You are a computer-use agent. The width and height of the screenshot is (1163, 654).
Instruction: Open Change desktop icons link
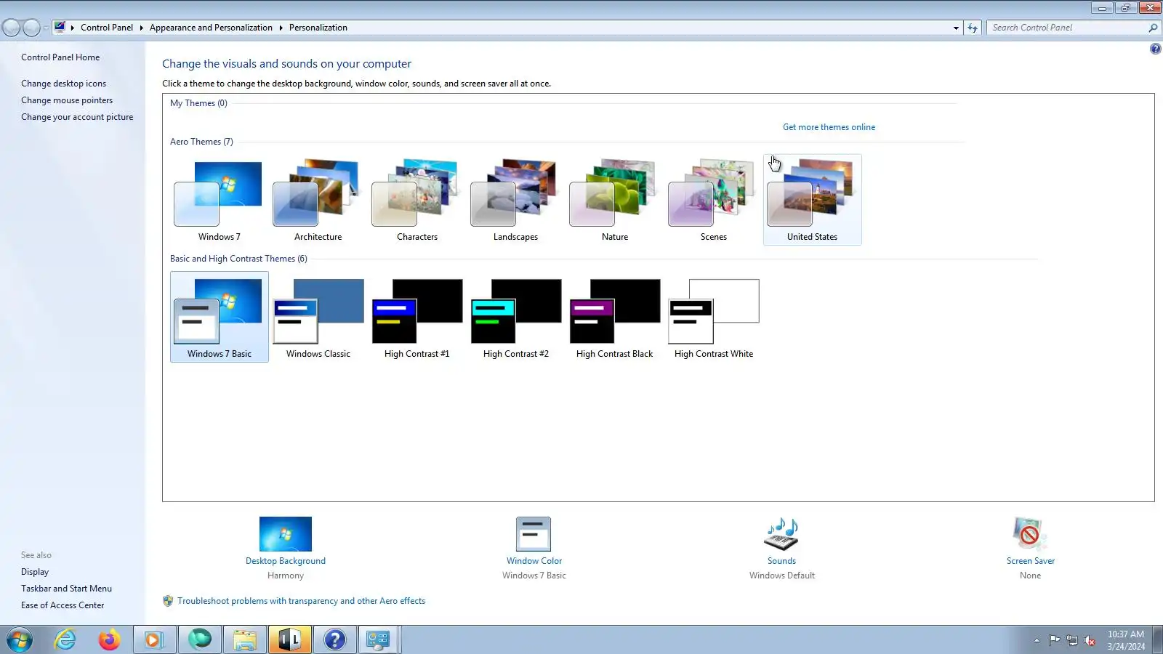click(x=63, y=84)
